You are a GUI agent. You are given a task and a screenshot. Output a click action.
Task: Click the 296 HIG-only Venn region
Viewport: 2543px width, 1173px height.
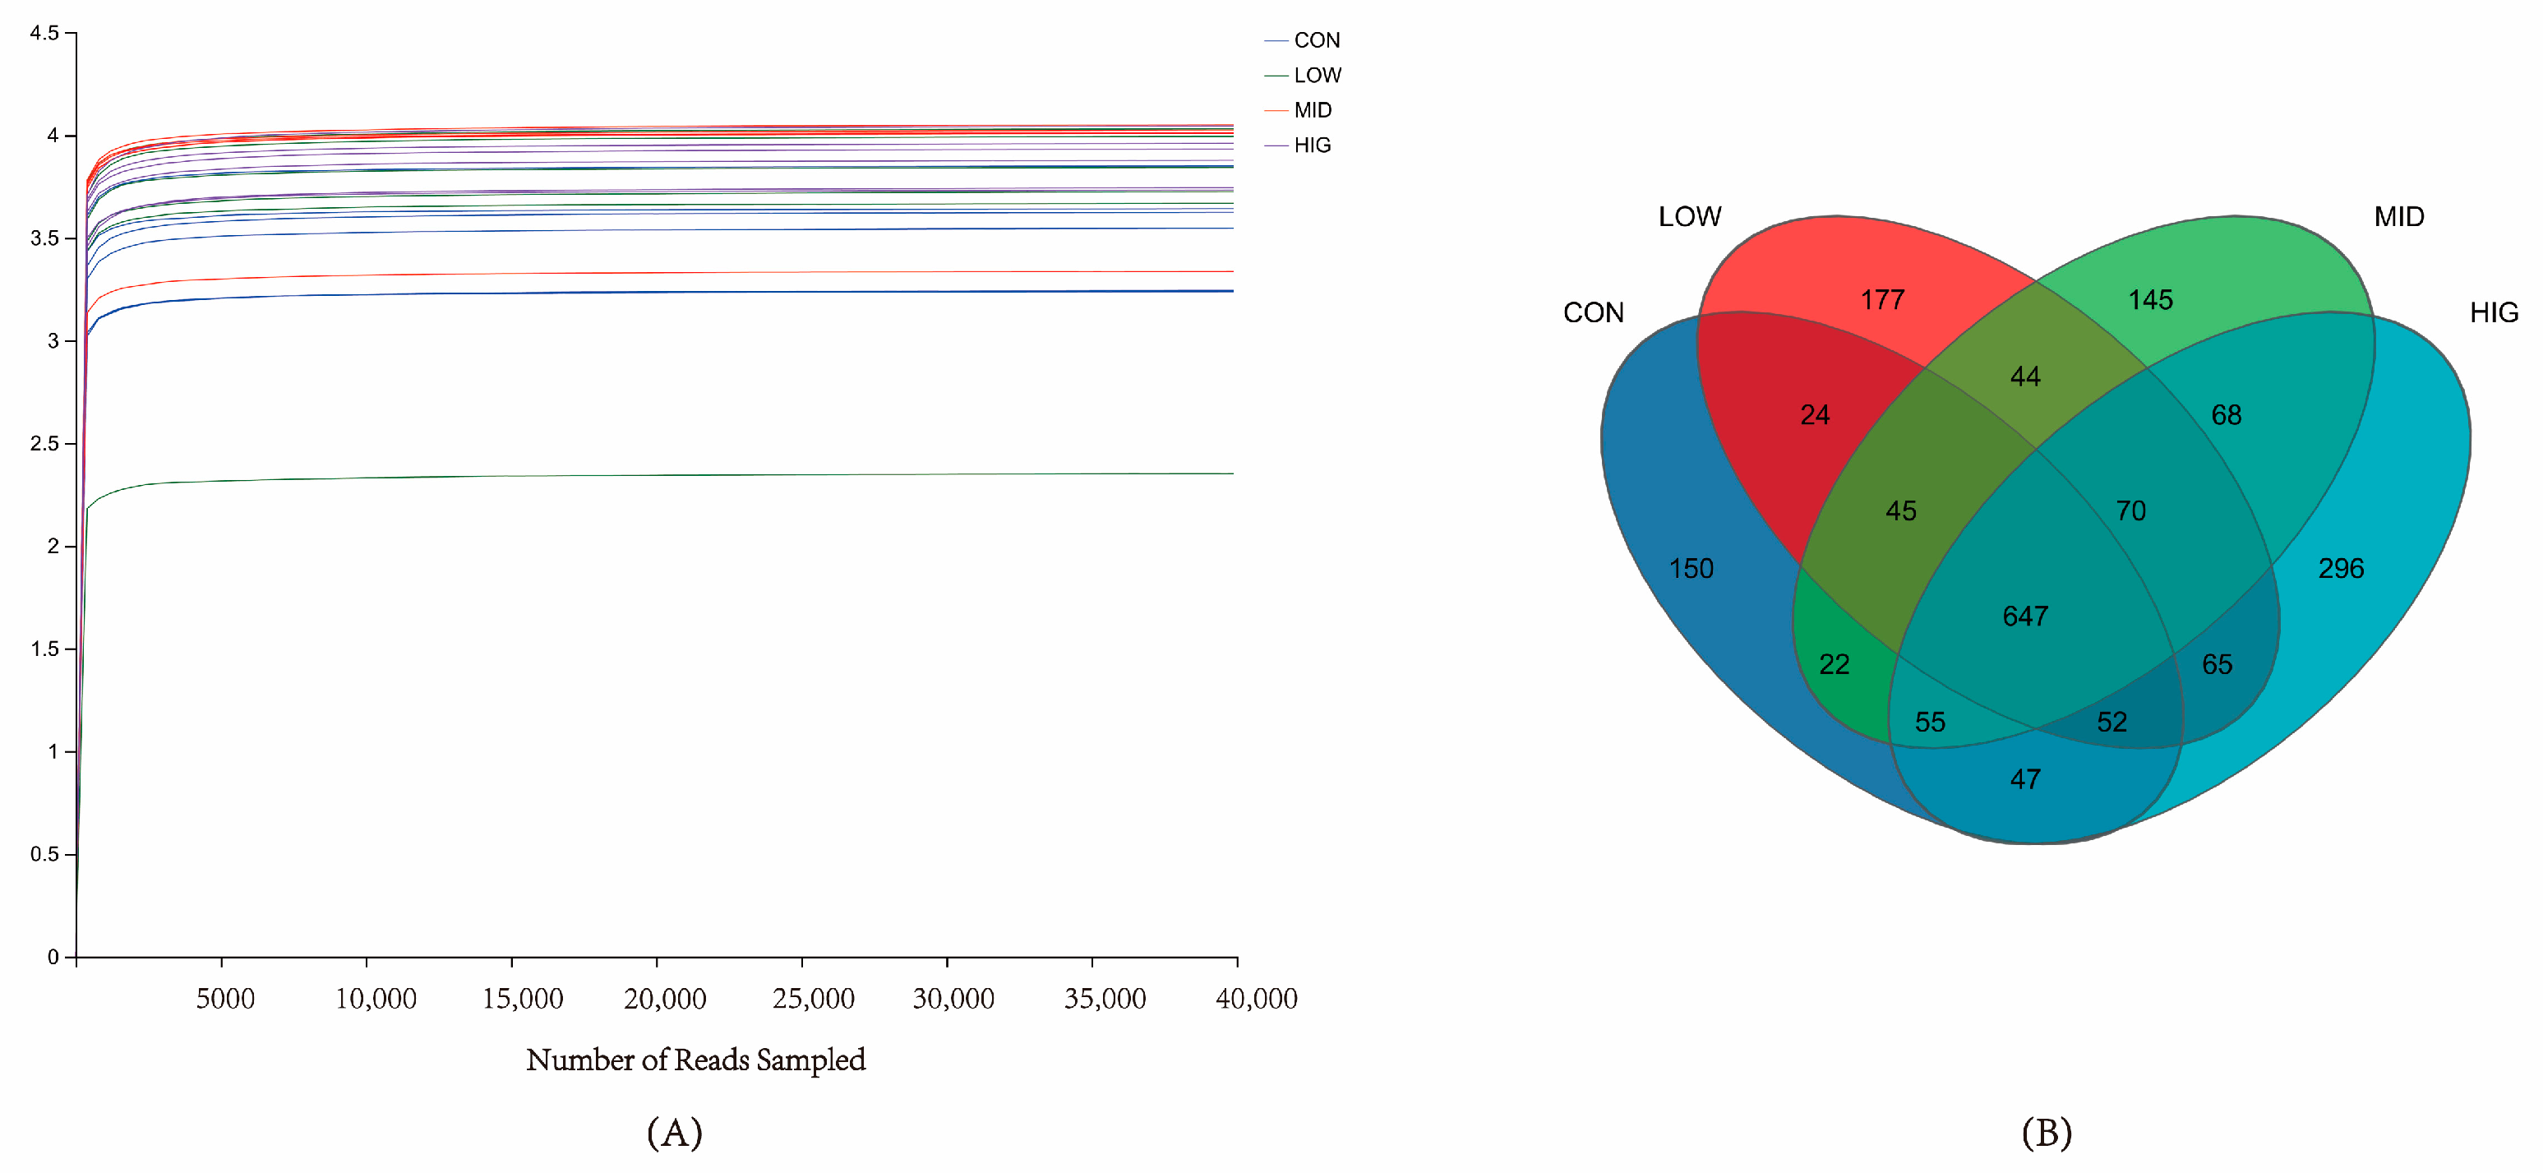click(2341, 569)
